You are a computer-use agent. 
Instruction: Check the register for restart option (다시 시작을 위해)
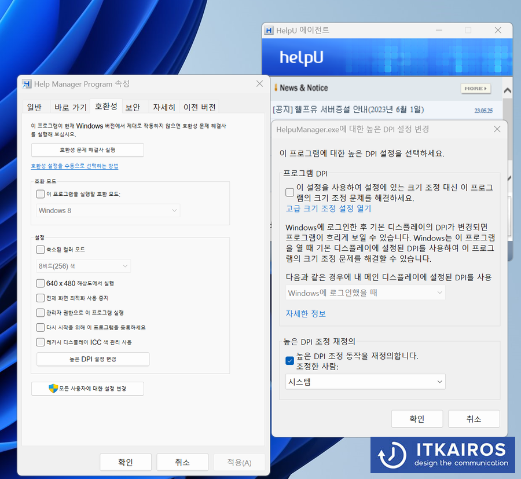pyautogui.click(x=40, y=327)
